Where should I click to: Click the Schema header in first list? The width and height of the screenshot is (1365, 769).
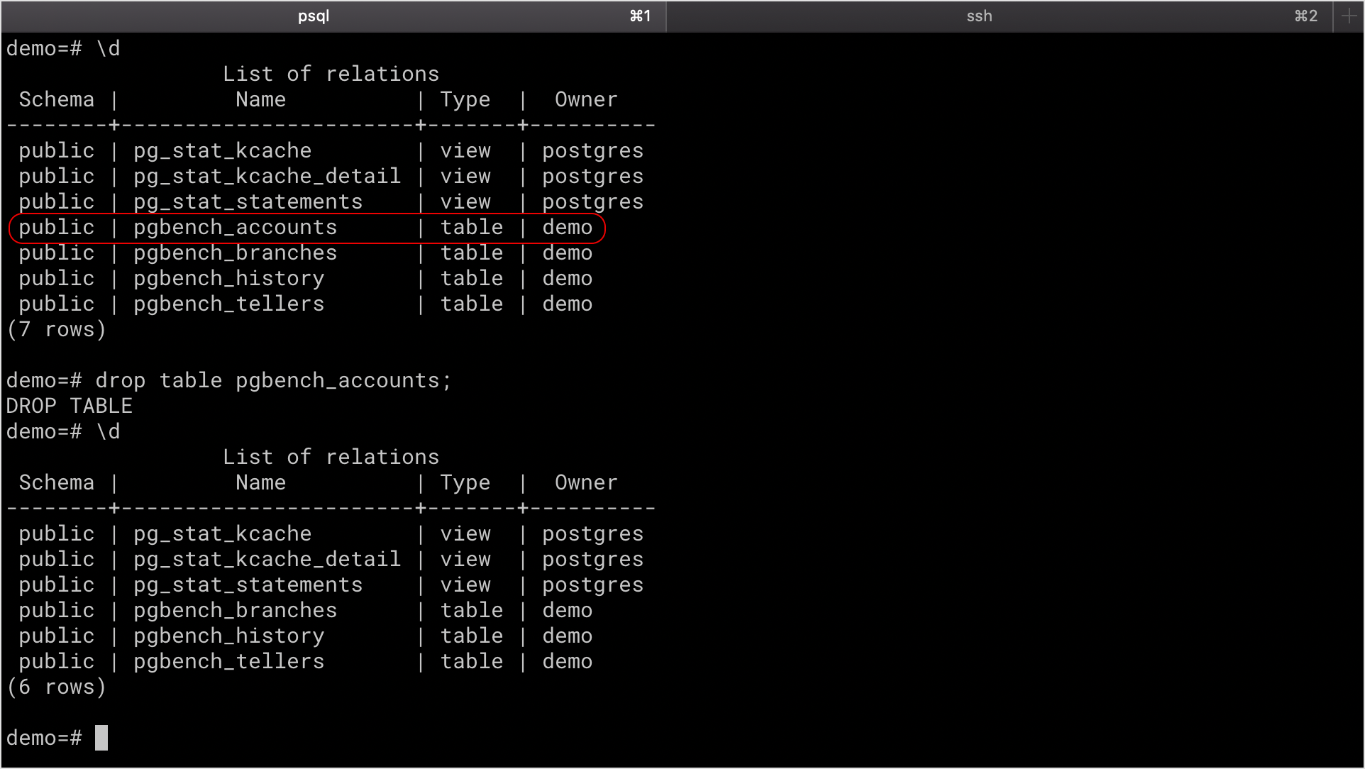pyautogui.click(x=57, y=100)
